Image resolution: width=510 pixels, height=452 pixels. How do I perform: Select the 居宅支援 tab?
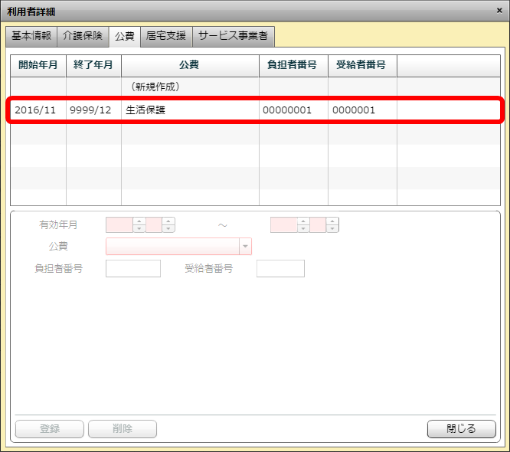pos(166,36)
